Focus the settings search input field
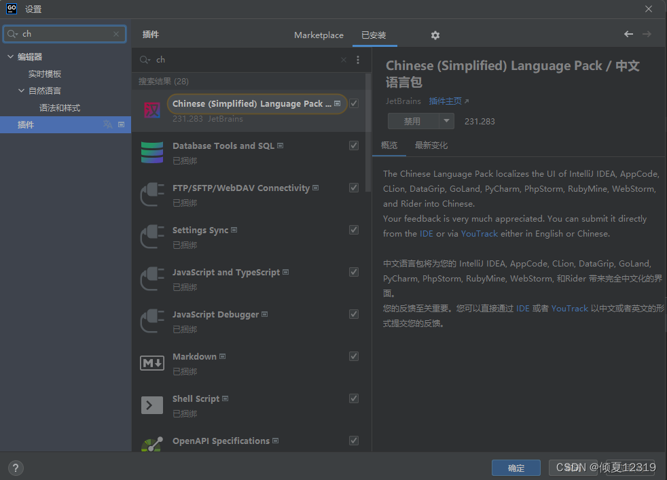 65,34
